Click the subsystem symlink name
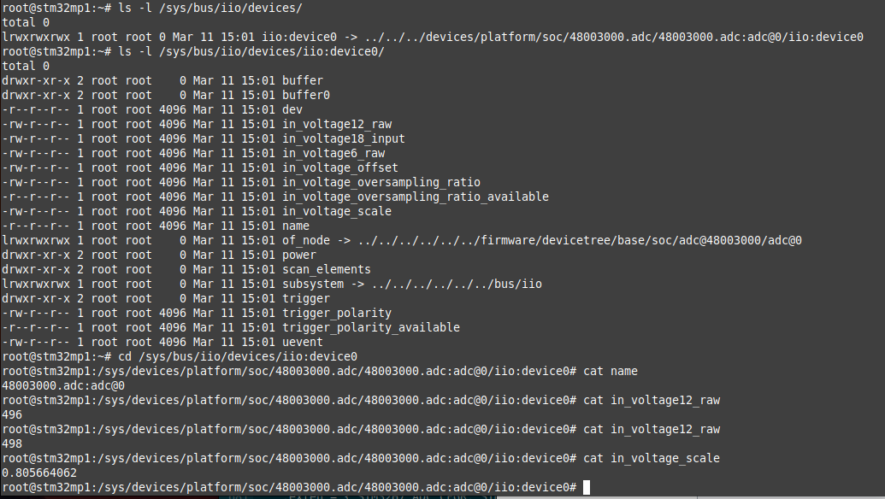 click(312, 284)
